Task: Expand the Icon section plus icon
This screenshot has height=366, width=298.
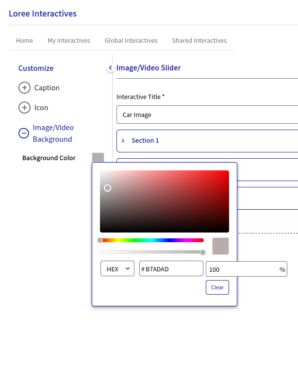Action: pyautogui.click(x=24, y=108)
